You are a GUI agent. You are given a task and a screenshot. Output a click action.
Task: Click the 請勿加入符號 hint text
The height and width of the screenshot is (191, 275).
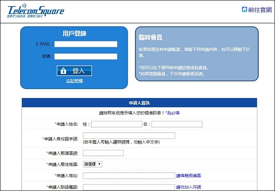click(x=189, y=187)
